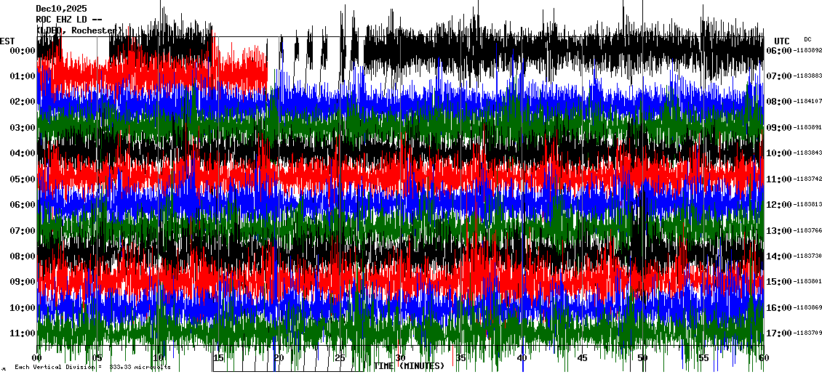Click the 17:00 UTC row label
The width and height of the screenshot is (822, 377).
pos(778,333)
